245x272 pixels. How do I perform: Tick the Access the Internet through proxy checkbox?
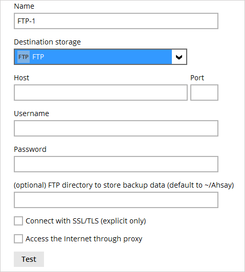click(x=18, y=239)
